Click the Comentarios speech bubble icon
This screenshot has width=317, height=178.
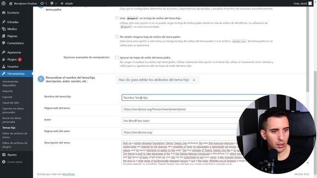[x=3, y=43]
